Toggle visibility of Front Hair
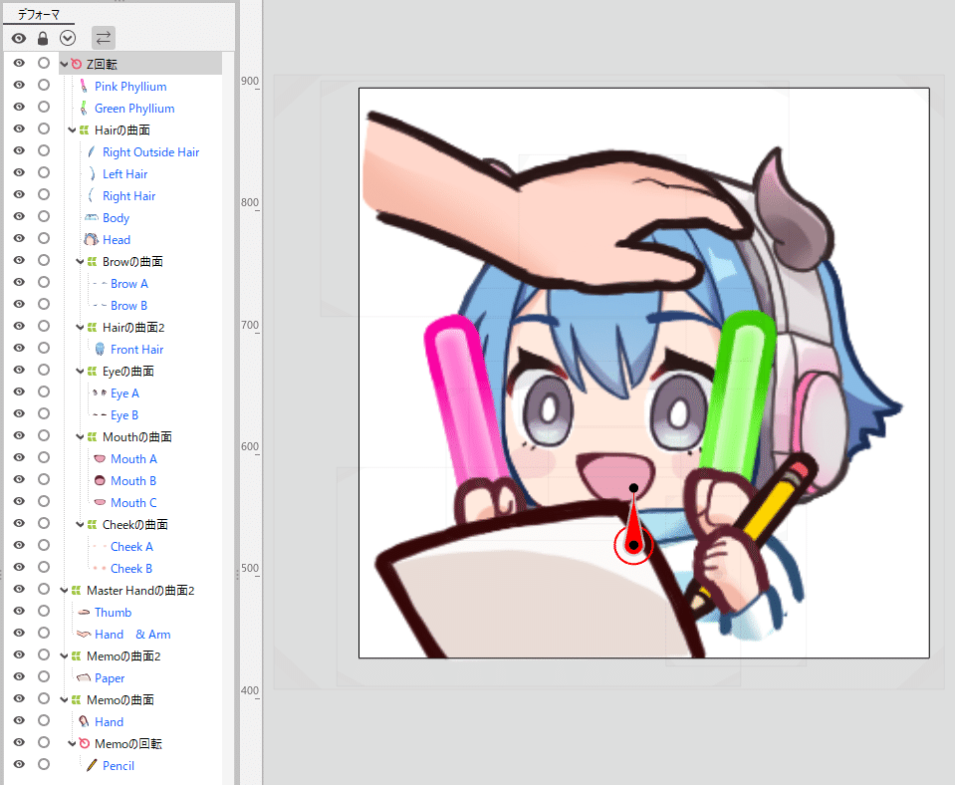 [x=19, y=349]
